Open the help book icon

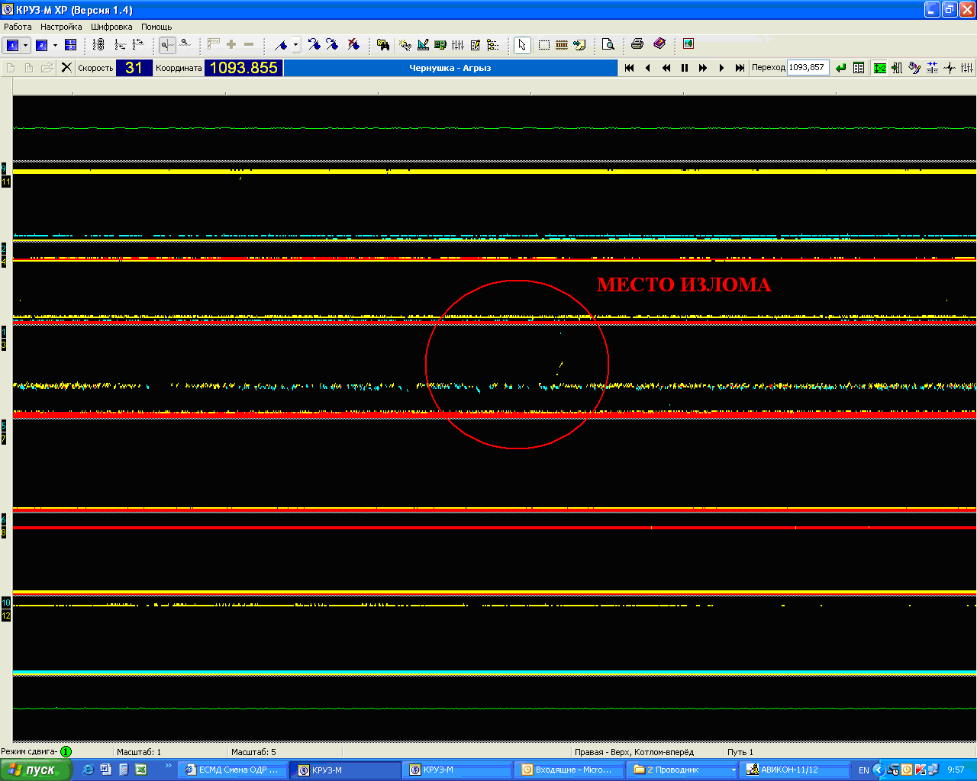(659, 45)
